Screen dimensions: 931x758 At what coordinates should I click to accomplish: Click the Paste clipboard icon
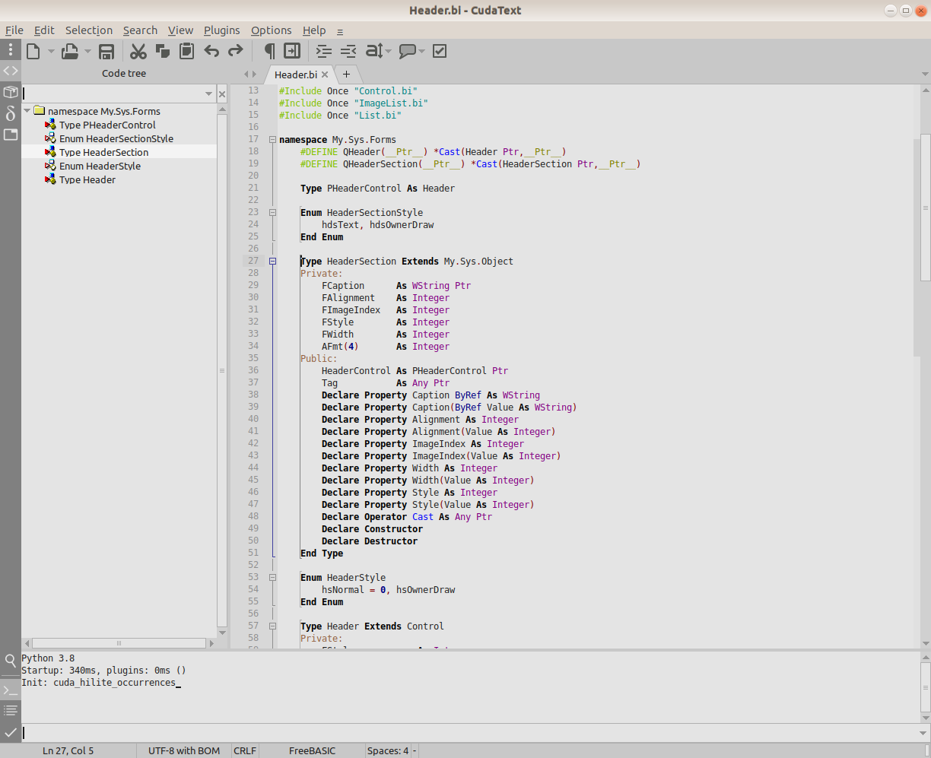pos(186,52)
